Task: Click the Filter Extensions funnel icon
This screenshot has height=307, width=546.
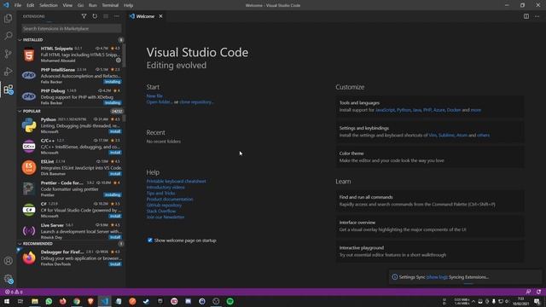Action: (84, 16)
